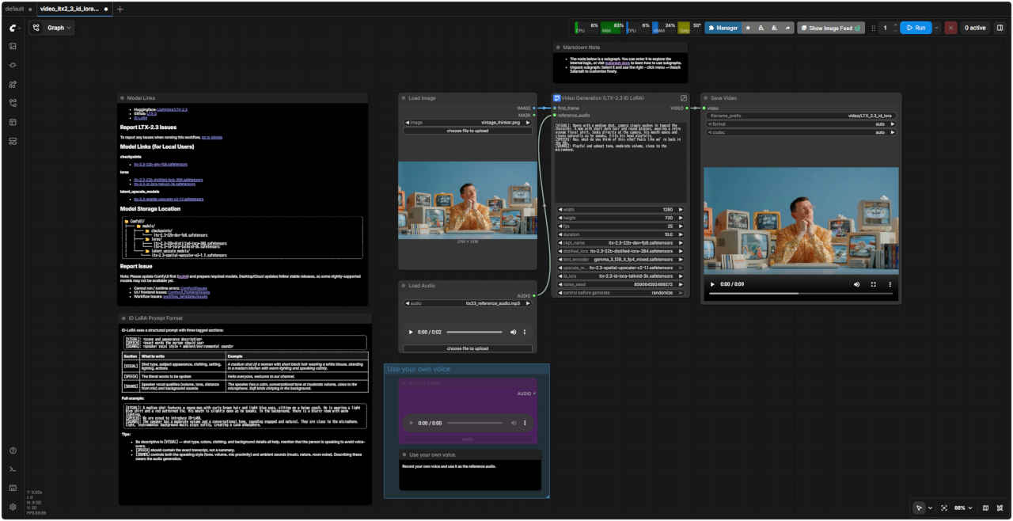Click the Run button
This screenshot has height=521, width=1013.
(x=915, y=28)
